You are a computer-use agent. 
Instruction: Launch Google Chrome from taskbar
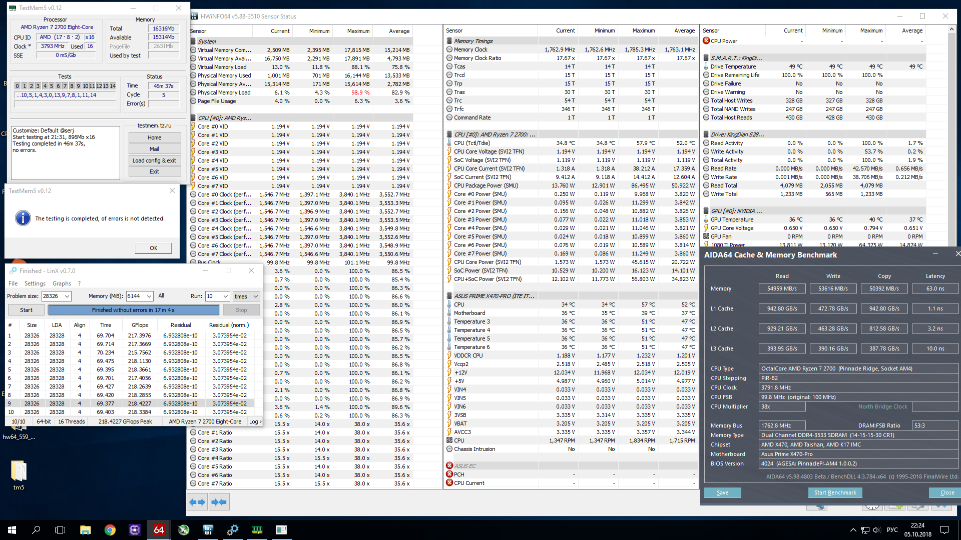point(110,530)
